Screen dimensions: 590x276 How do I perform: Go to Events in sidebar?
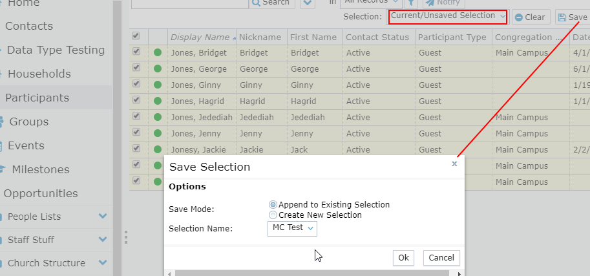[x=26, y=145]
